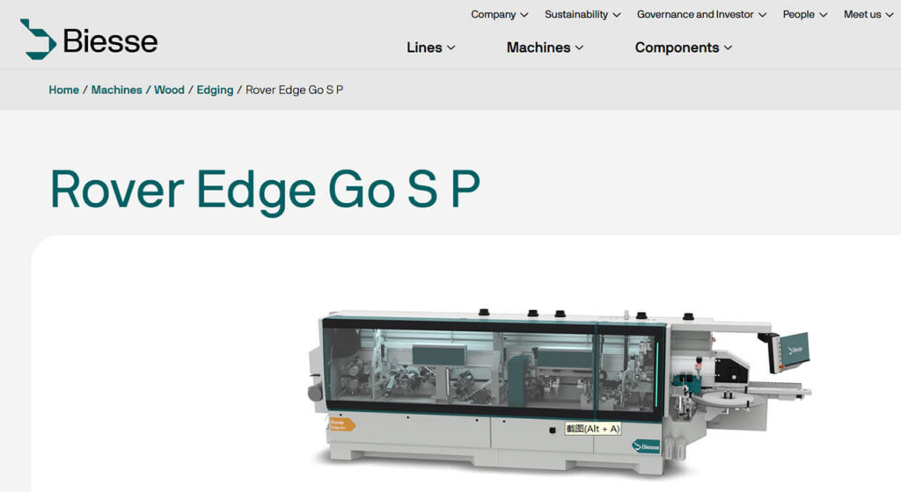Image resolution: width=901 pixels, height=492 pixels.
Task: Open the Components dropdown menu
Action: (x=683, y=47)
